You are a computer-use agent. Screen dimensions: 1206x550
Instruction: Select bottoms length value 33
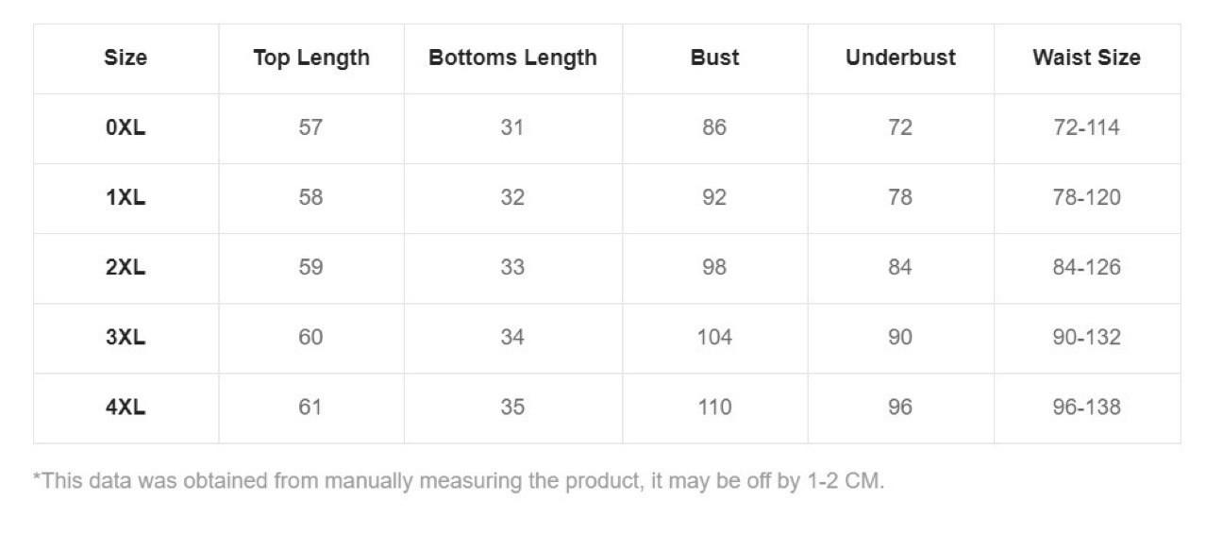(512, 267)
